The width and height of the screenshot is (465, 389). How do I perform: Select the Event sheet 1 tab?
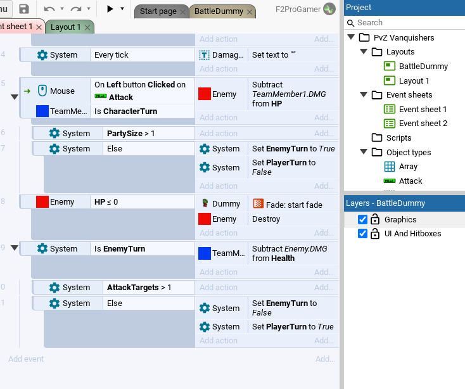coord(16,27)
